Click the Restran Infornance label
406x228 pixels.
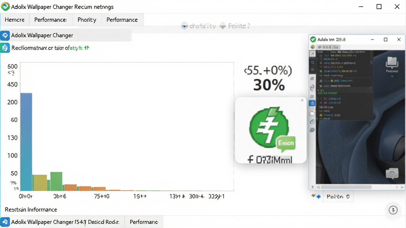31,210
